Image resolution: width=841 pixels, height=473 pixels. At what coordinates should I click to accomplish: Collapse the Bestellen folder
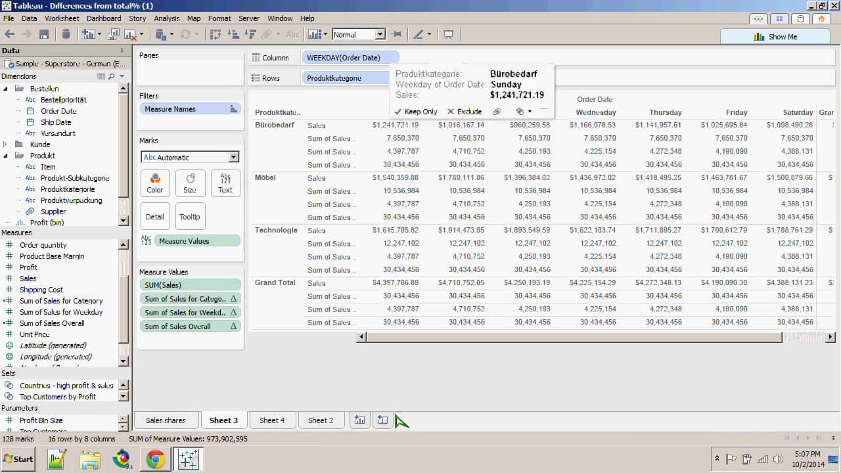point(5,89)
